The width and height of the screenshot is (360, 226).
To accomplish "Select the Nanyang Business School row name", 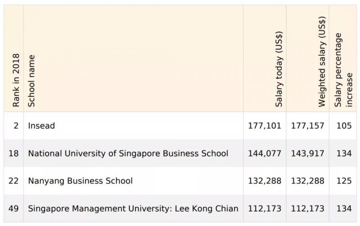I will pyautogui.click(x=80, y=181).
